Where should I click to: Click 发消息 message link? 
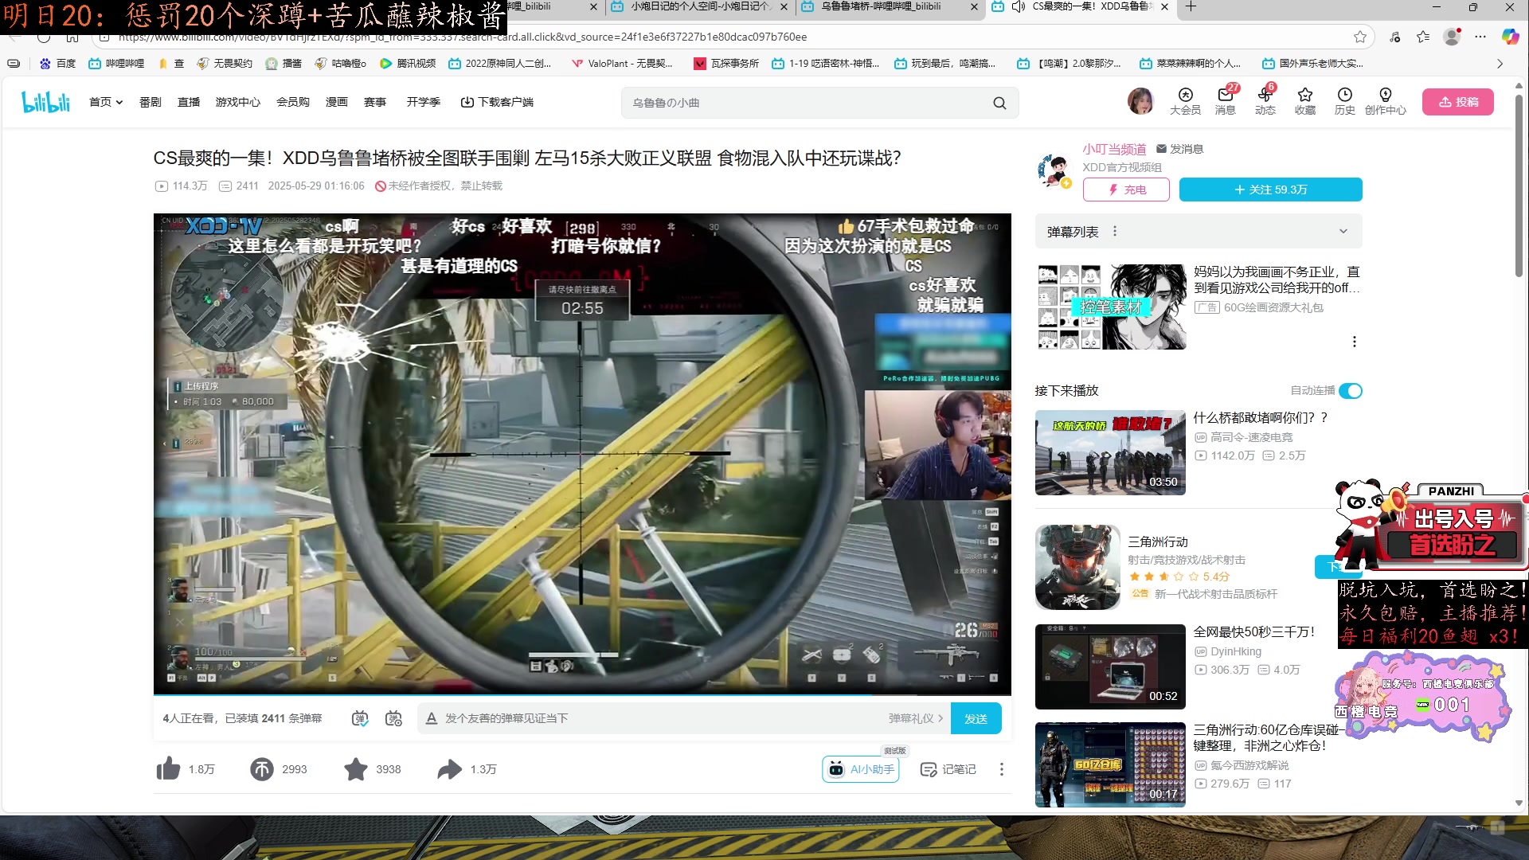[x=1179, y=149]
